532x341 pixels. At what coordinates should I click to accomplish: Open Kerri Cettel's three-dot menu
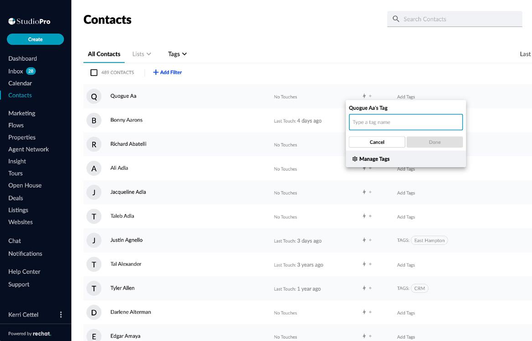[61, 315]
